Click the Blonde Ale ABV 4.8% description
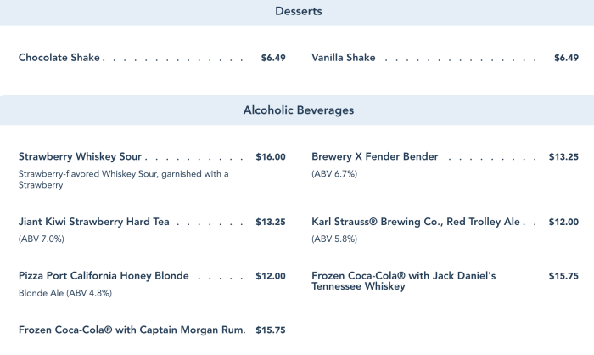This screenshot has width=594, height=355. tap(64, 293)
